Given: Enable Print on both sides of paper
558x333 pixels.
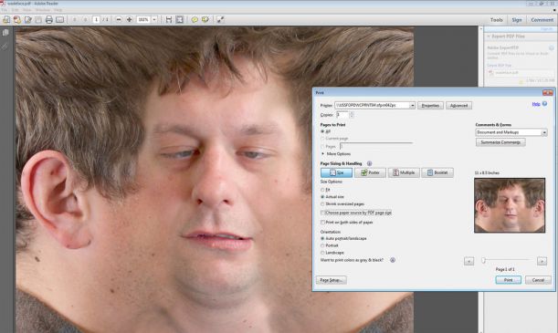Looking at the screenshot, I should [x=322, y=222].
